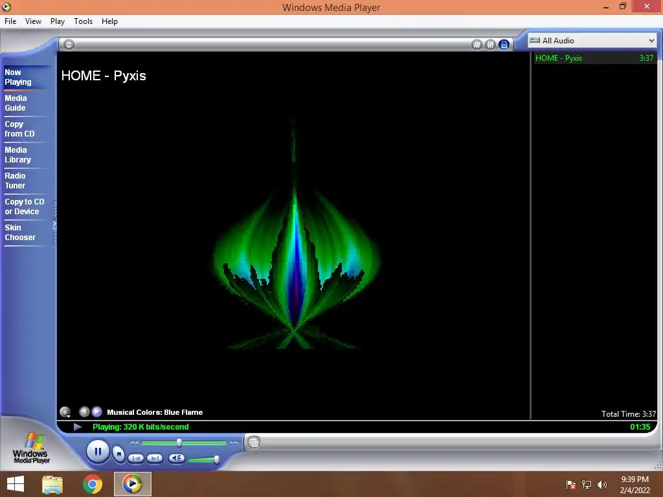
Task: Rewind using the double left arrows
Action: click(x=134, y=443)
